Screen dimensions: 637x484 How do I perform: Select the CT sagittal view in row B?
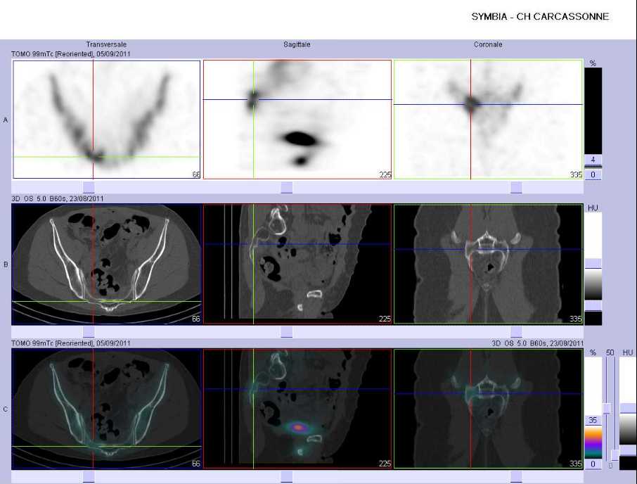click(297, 264)
